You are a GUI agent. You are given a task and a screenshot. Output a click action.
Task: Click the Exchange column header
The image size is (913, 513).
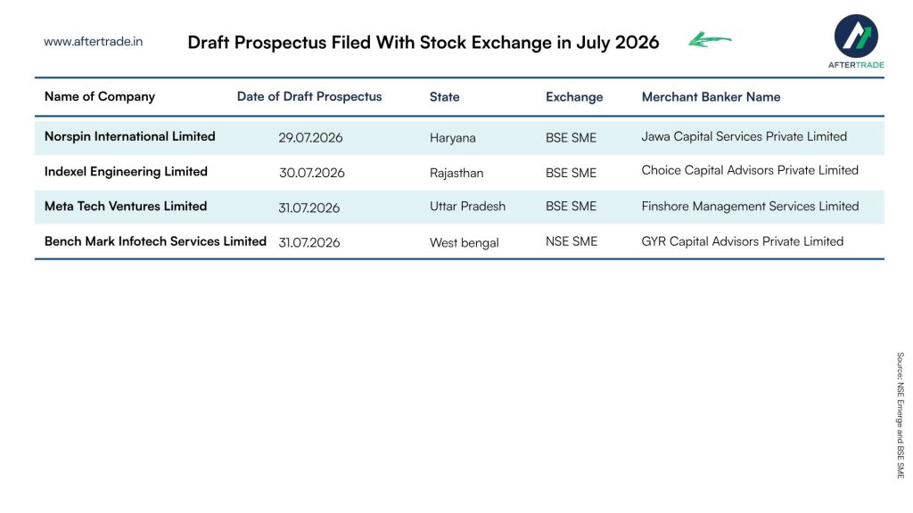point(574,97)
